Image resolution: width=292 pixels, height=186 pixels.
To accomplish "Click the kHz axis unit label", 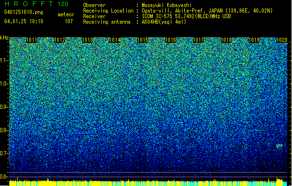I will point(4,38).
